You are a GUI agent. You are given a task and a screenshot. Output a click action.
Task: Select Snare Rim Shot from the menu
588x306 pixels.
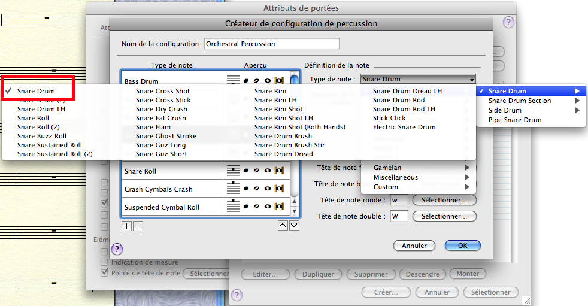(278, 109)
